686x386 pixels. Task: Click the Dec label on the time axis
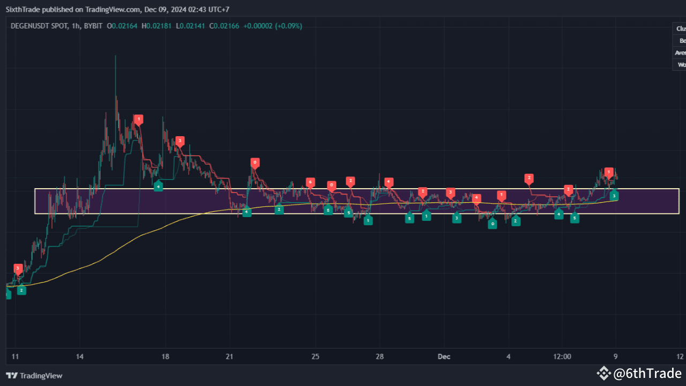444,357
